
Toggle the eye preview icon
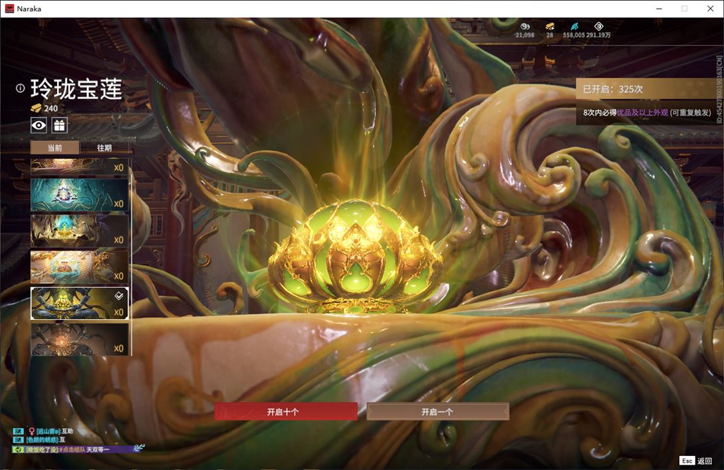pos(39,125)
